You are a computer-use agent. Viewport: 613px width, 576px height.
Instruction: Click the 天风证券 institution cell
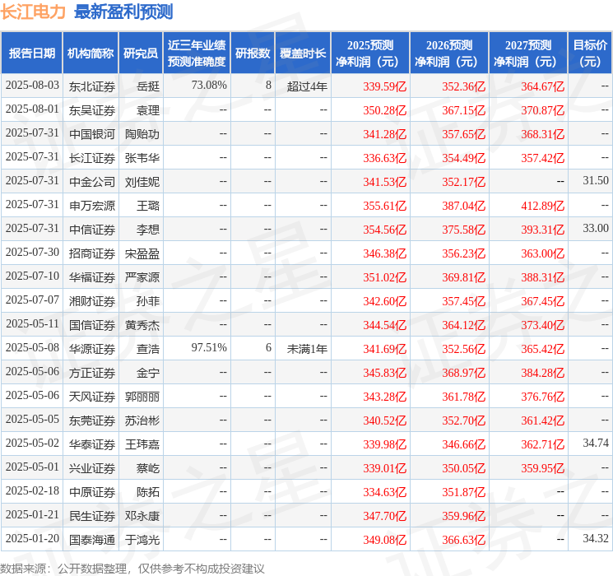tap(92, 397)
